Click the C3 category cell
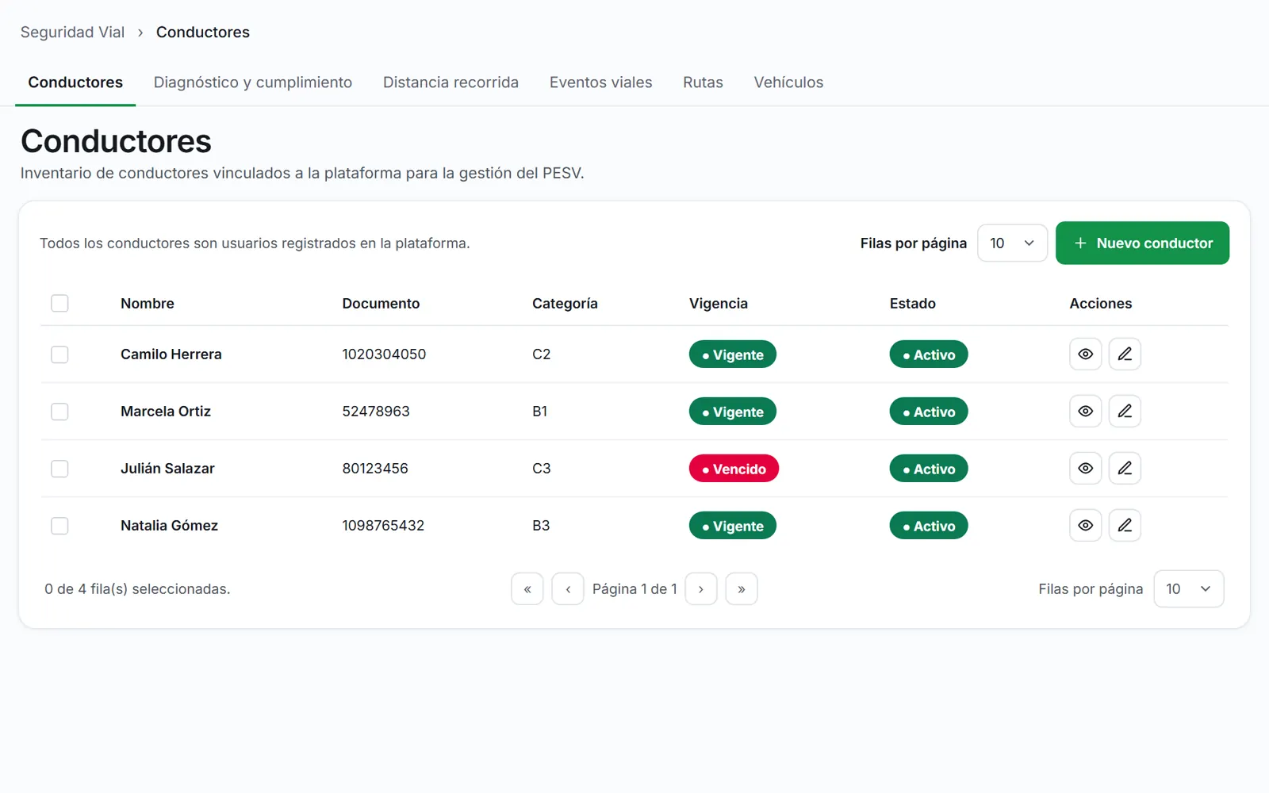This screenshot has height=793, width=1269. (x=542, y=469)
